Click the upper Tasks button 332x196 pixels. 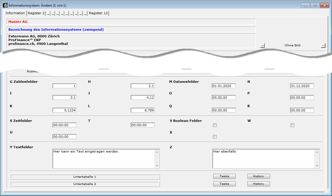[x=224, y=176]
